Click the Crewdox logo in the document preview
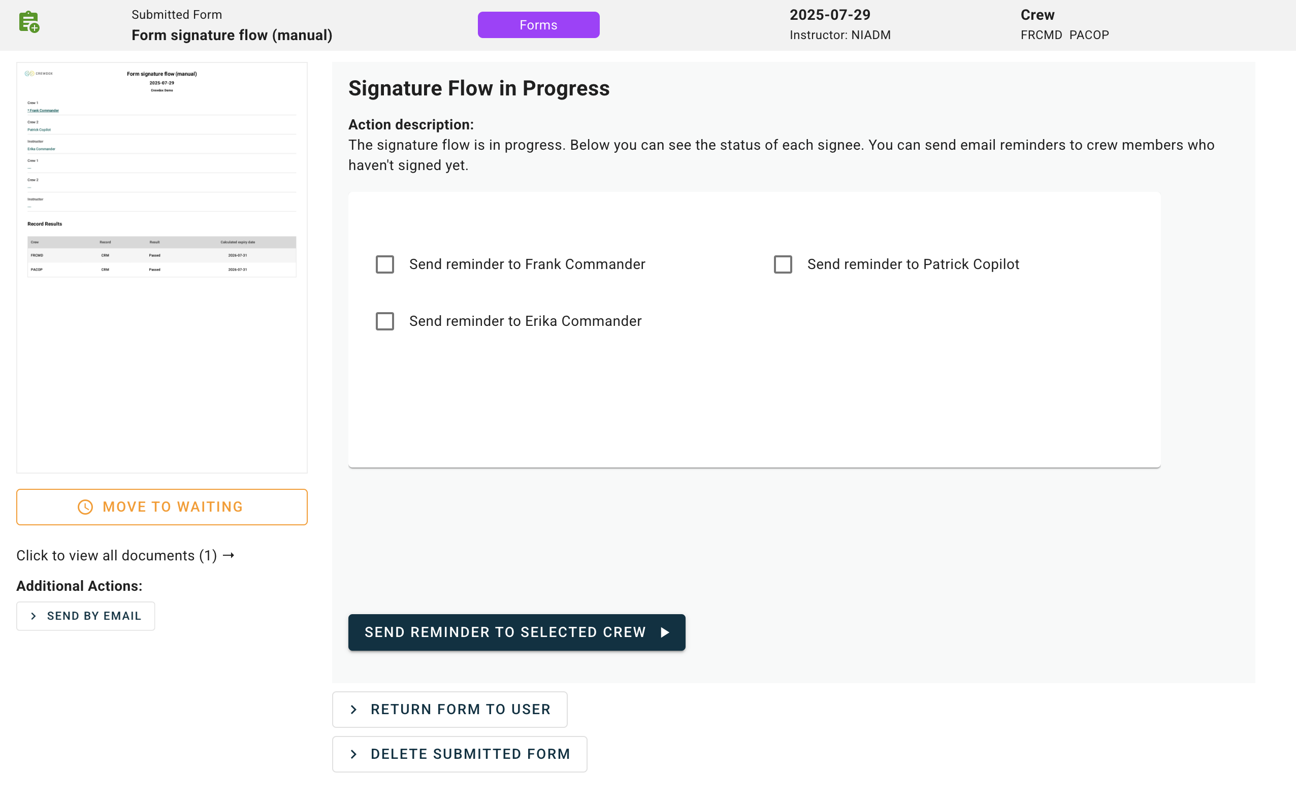Screen dimensions: 1296x804 [x=39, y=74]
